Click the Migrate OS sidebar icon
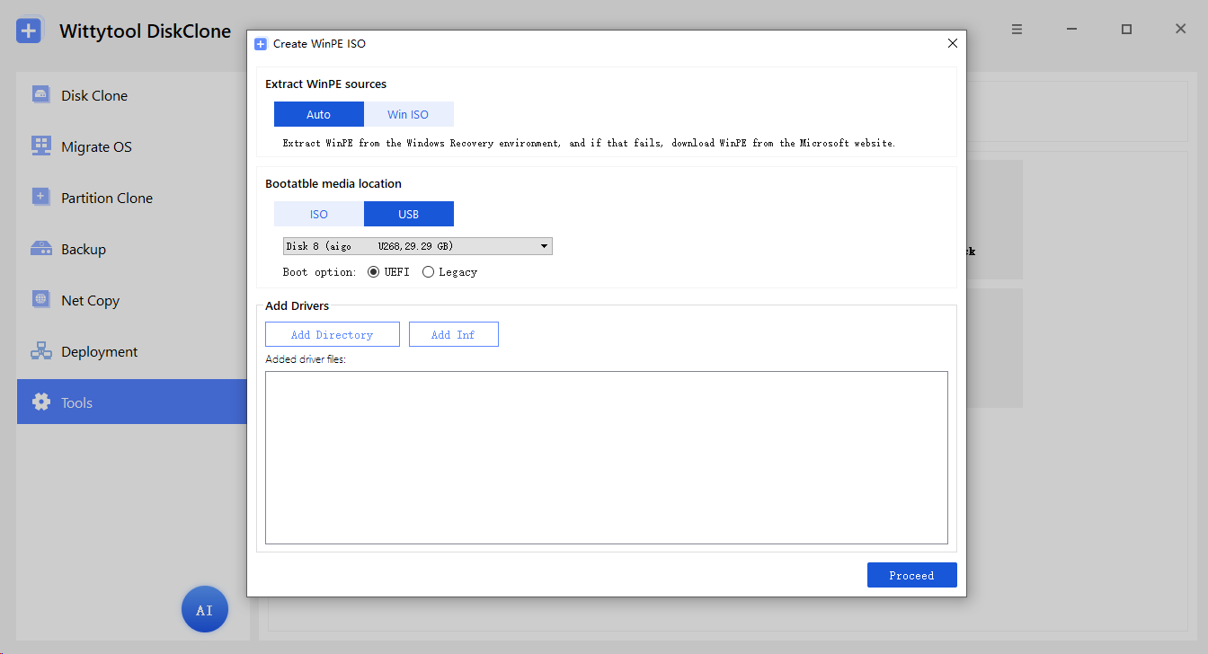Screen dimensions: 1208x654 pos(40,146)
